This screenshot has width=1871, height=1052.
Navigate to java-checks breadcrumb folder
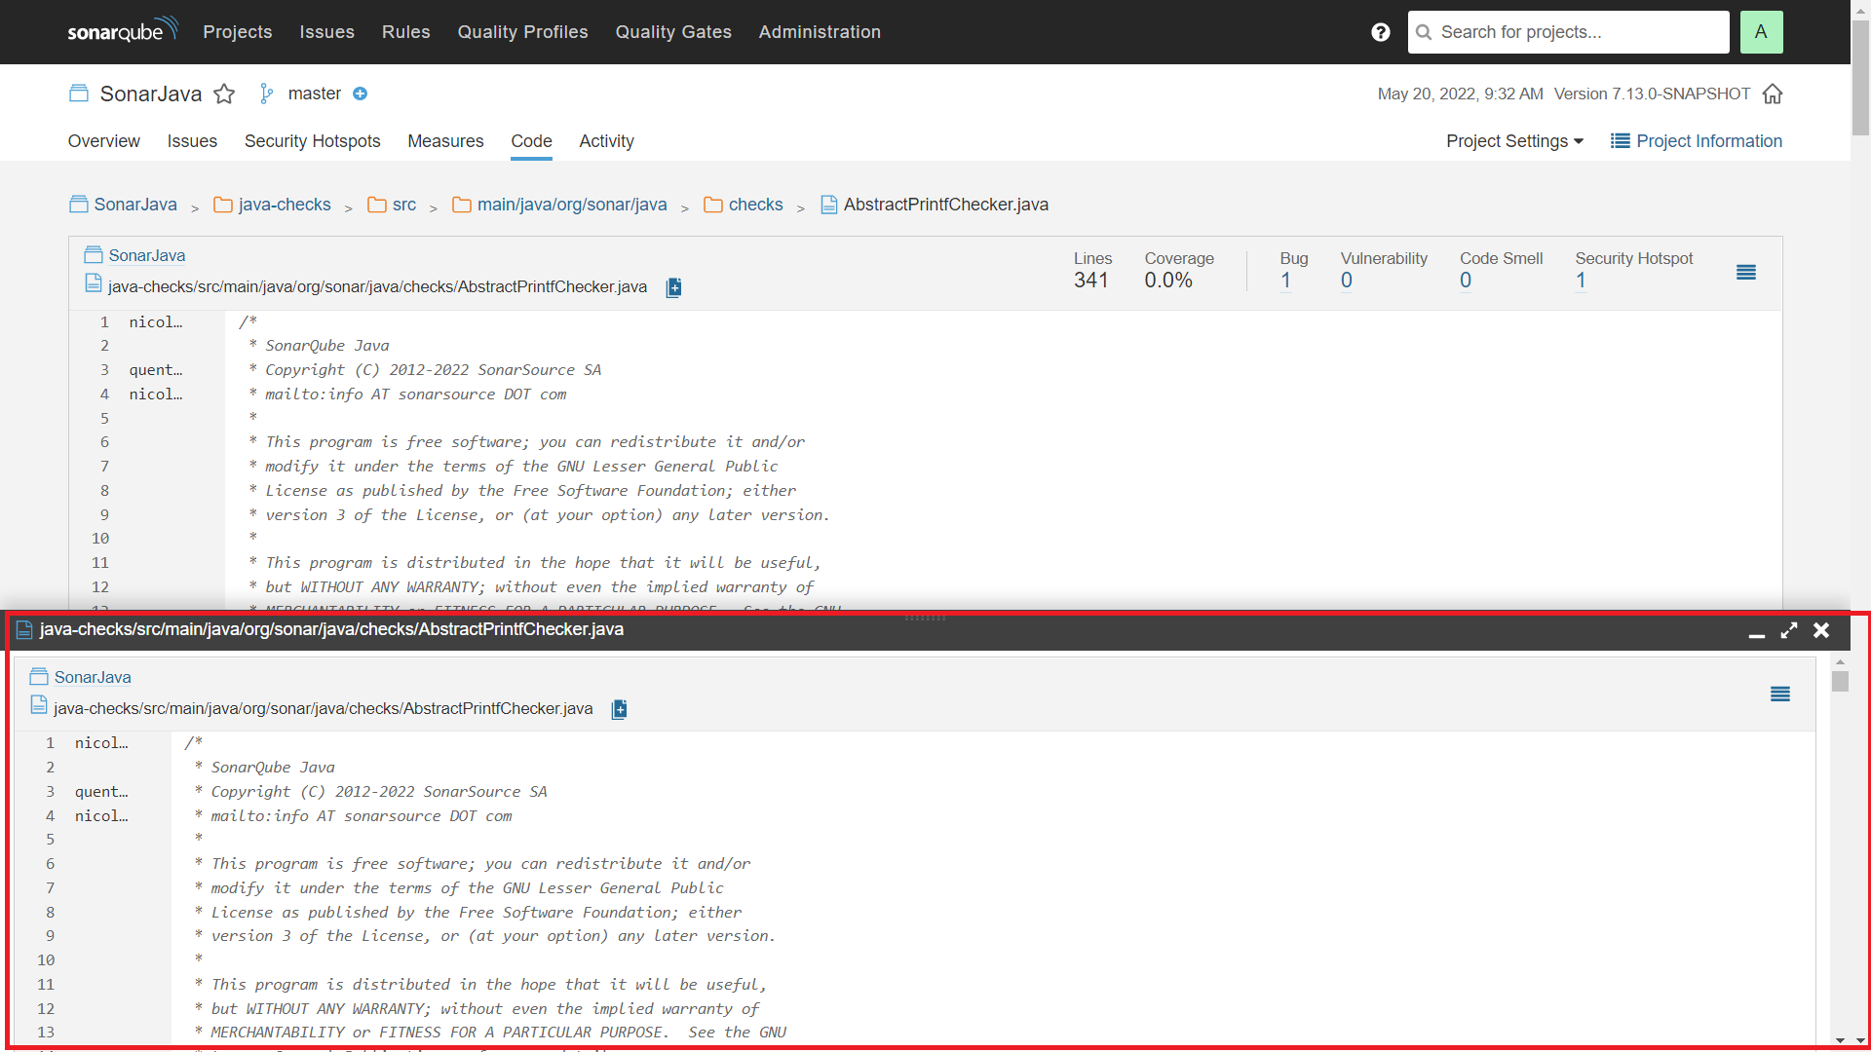(285, 205)
